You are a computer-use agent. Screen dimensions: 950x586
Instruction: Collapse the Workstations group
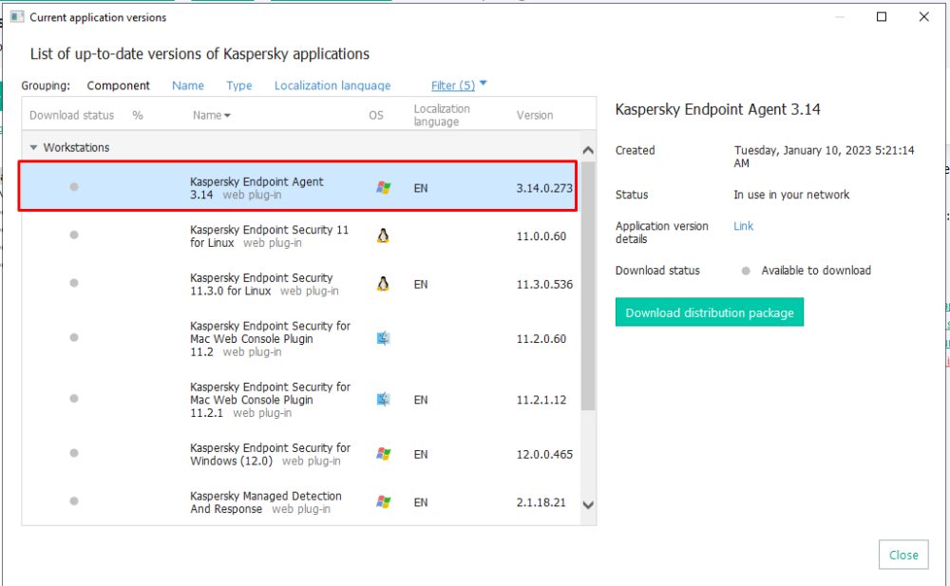click(34, 148)
